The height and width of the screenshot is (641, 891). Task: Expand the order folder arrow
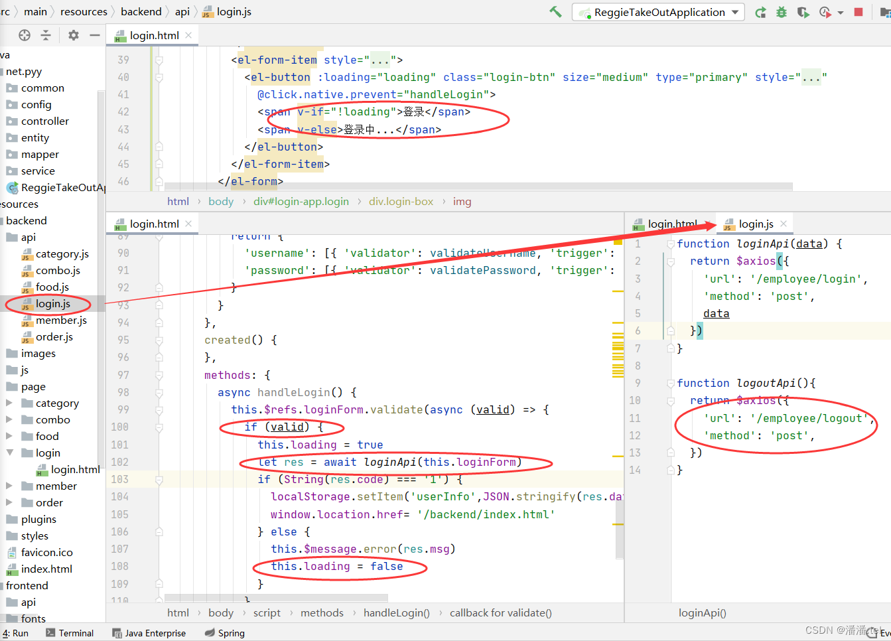pyautogui.click(x=9, y=502)
